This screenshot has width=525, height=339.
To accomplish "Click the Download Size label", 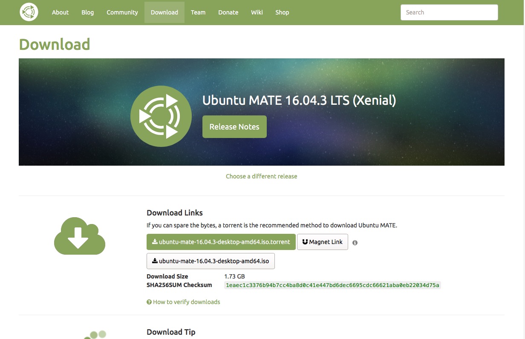I will pyautogui.click(x=167, y=276).
